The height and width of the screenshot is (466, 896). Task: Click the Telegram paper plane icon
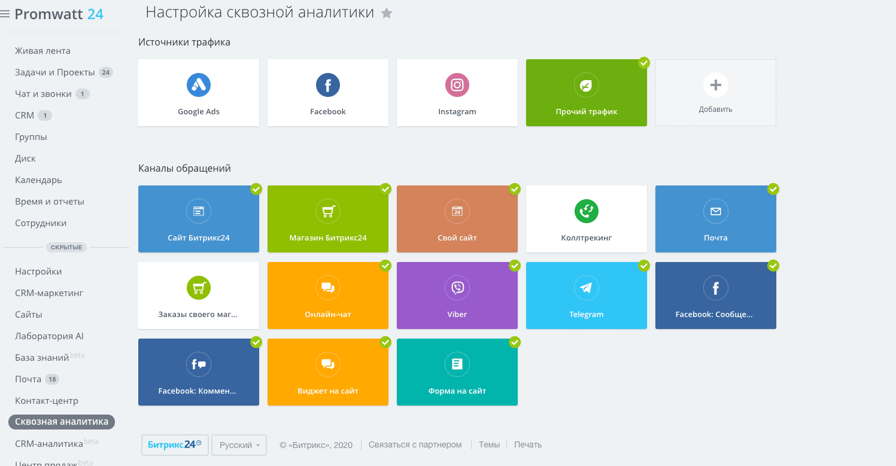tap(587, 288)
